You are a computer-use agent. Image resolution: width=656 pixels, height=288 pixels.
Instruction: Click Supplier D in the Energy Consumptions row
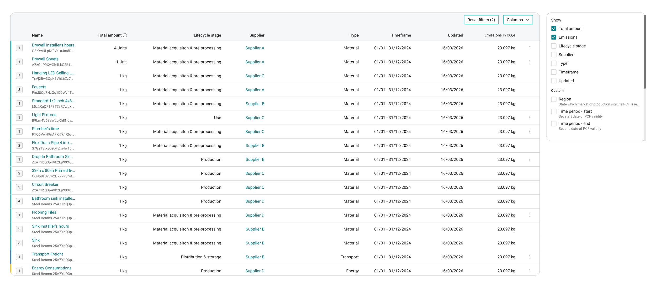point(255,271)
